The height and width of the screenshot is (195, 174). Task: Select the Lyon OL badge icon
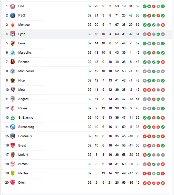click(x=13, y=34)
